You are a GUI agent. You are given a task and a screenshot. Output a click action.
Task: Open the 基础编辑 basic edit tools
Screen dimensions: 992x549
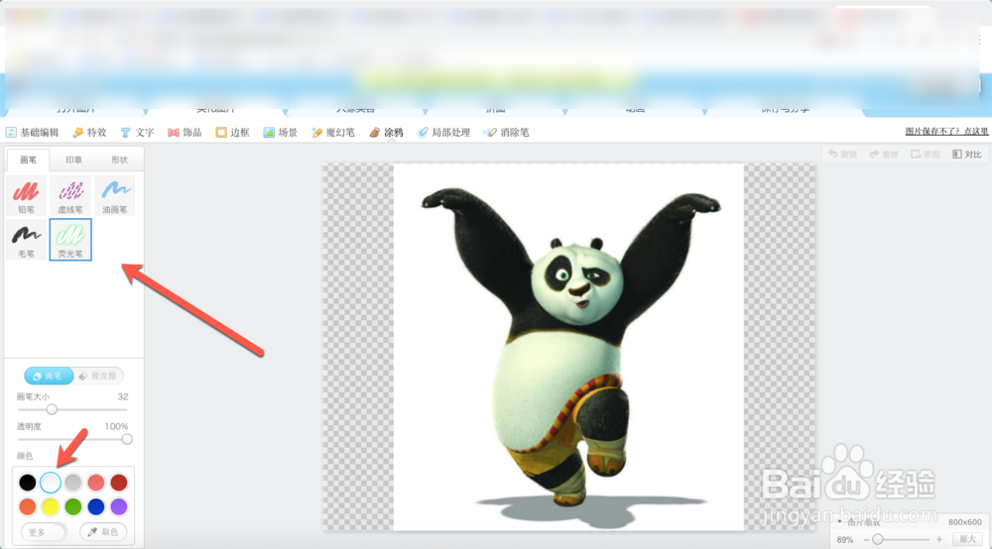[x=33, y=132]
